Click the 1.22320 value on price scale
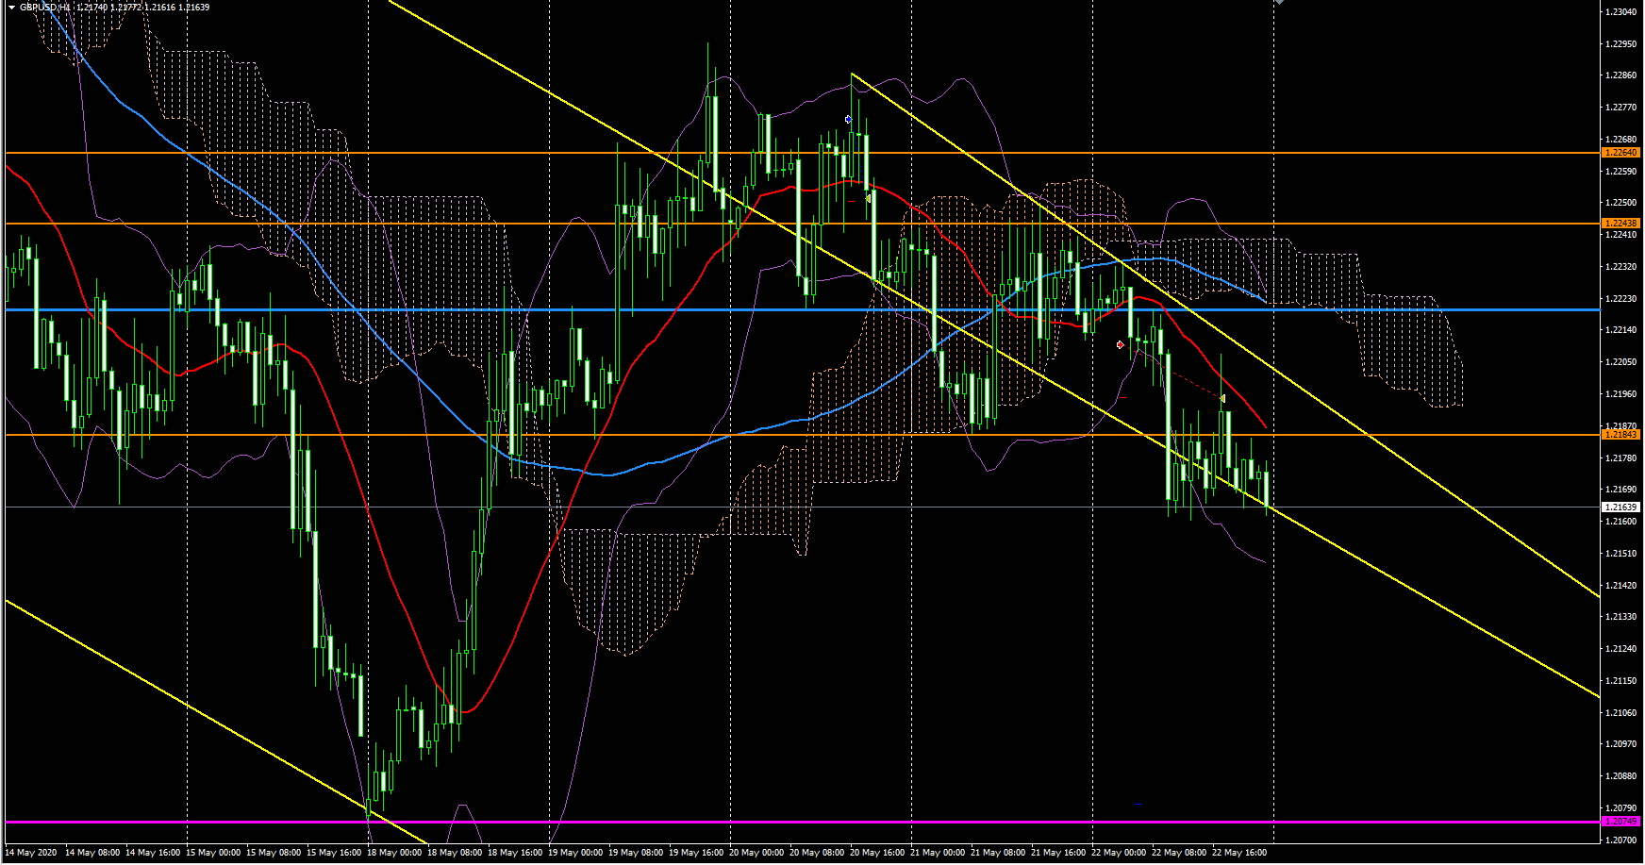 (1620, 267)
